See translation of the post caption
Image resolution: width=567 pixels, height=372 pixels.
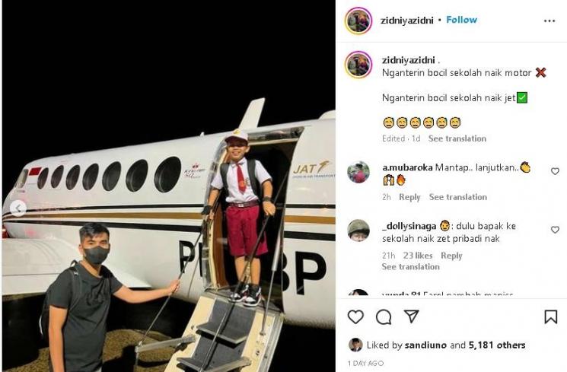point(457,138)
